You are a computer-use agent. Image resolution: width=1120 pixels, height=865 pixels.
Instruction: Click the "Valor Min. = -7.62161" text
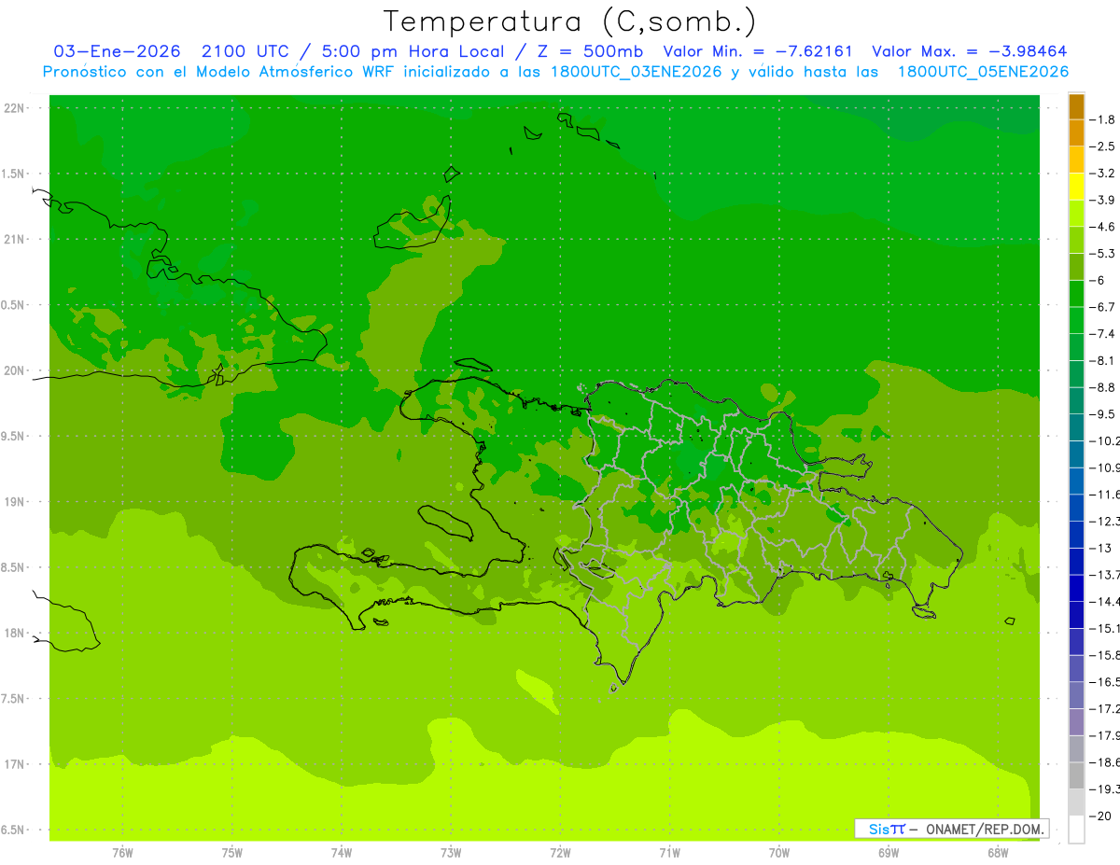tap(758, 51)
